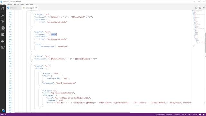
Task: Click "ms-fontSize-20 ms-fontColor-white" on line 84
Action: (72, 98)
